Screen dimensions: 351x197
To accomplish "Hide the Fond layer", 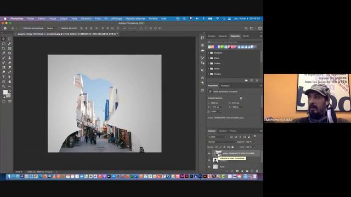I will 210,167.
